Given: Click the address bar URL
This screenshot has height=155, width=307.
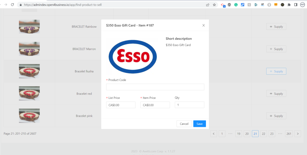Looking at the screenshot, I should click(x=63, y=5).
